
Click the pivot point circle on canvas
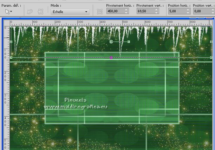coord(111,42)
